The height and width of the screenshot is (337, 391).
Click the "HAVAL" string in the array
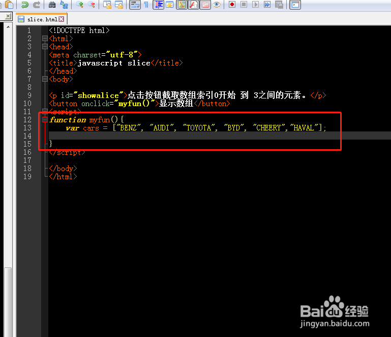(304, 128)
